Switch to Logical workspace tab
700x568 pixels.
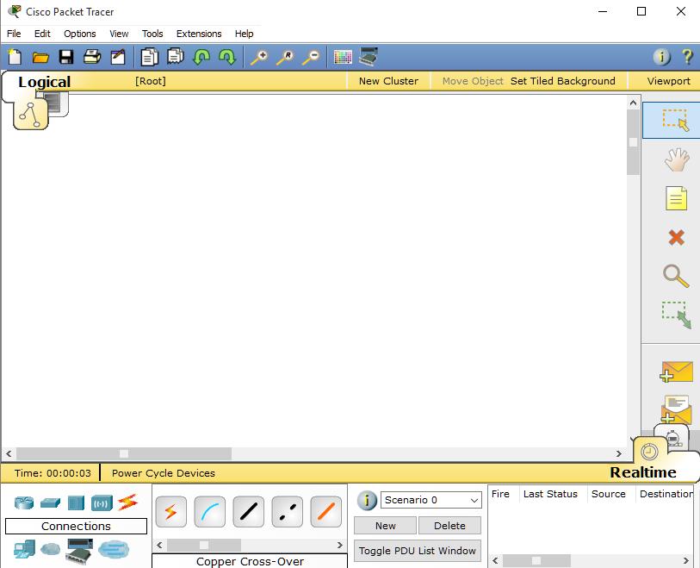coord(44,82)
